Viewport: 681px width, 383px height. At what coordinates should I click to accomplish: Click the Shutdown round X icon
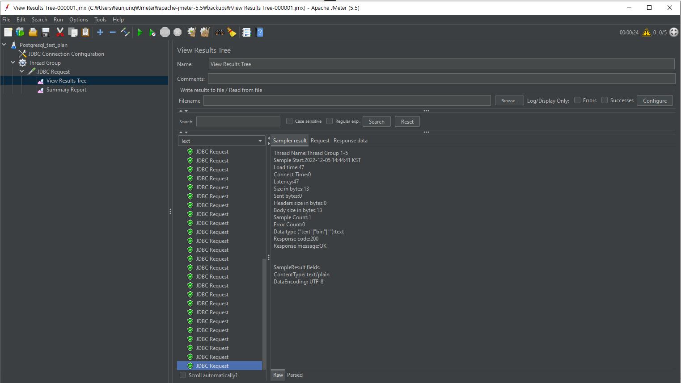[178, 32]
